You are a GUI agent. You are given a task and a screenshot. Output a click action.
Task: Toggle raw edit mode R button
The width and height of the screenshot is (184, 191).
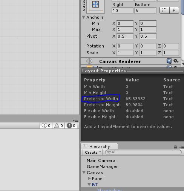pyautogui.click(x=174, y=10)
